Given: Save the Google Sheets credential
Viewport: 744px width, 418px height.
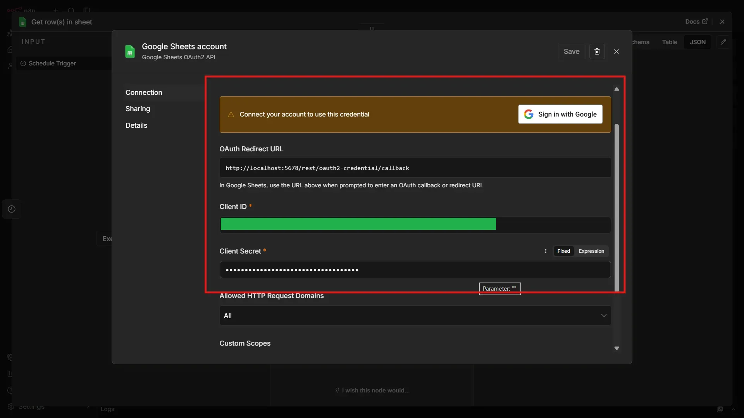Looking at the screenshot, I should pos(571,51).
